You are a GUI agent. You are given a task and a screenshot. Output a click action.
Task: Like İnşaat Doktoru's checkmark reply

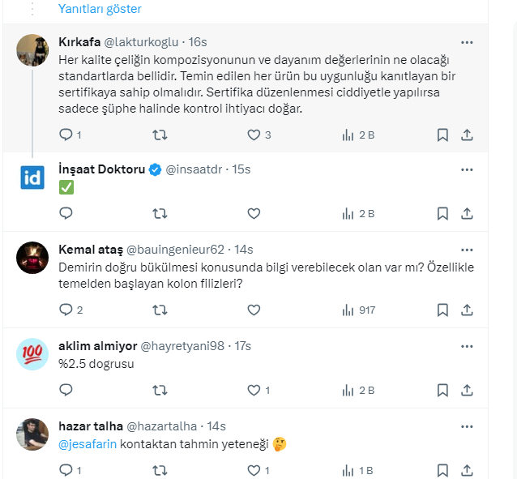click(254, 214)
